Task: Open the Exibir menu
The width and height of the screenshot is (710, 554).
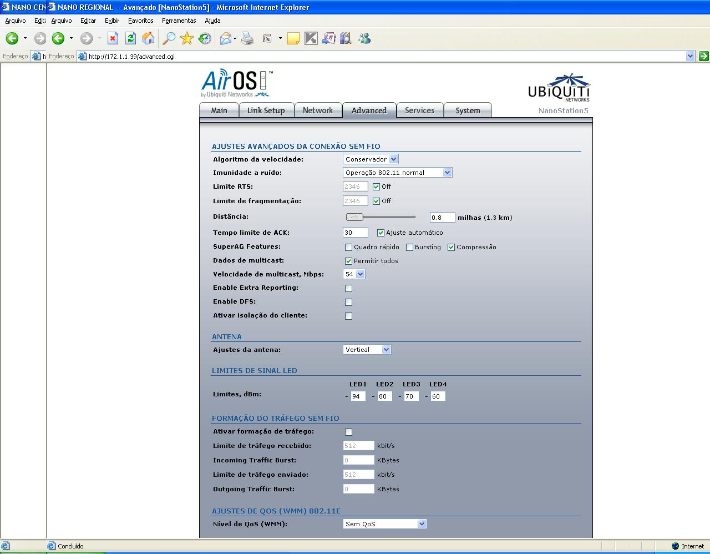Action: click(x=112, y=21)
